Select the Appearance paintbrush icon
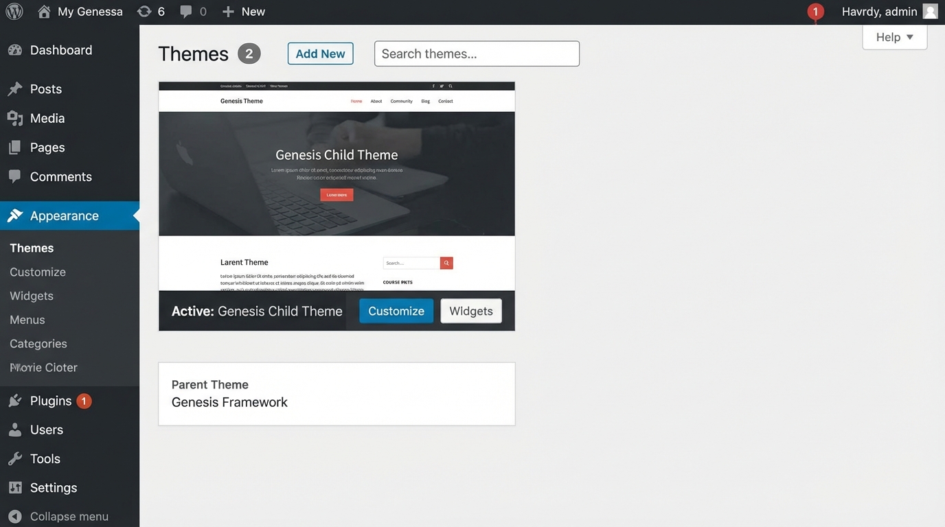This screenshot has width=945, height=527. tap(15, 215)
